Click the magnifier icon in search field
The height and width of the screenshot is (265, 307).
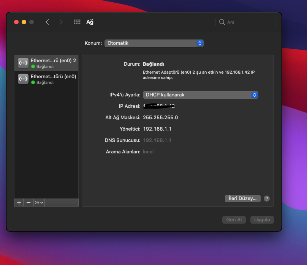(222, 22)
